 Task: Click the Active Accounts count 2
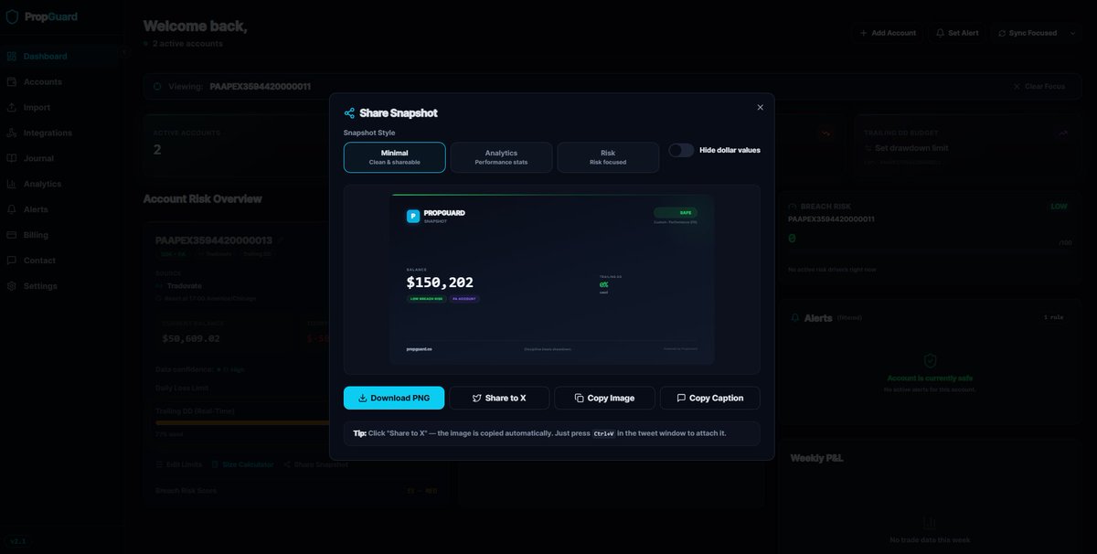click(x=157, y=150)
